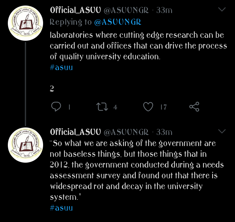This screenshot has height=222, width=235.
Task: Open the tweet quoting needs assessment survey
Action: pos(137,170)
